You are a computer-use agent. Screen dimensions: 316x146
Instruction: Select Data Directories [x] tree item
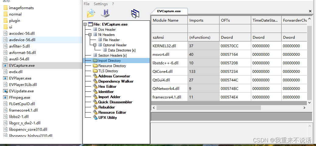pos(122,50)
